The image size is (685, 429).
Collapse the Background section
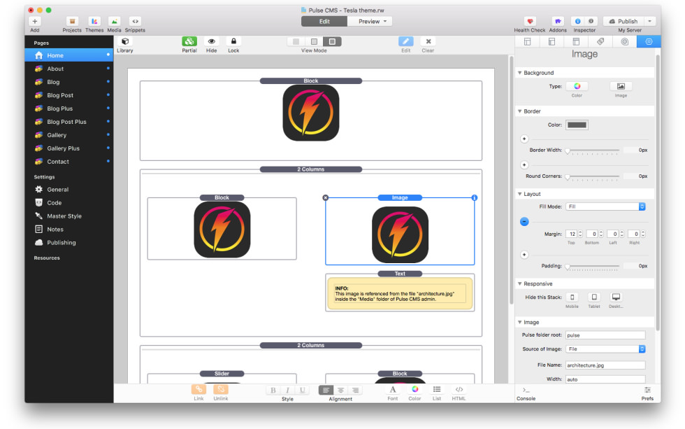(x=520, y=73)
